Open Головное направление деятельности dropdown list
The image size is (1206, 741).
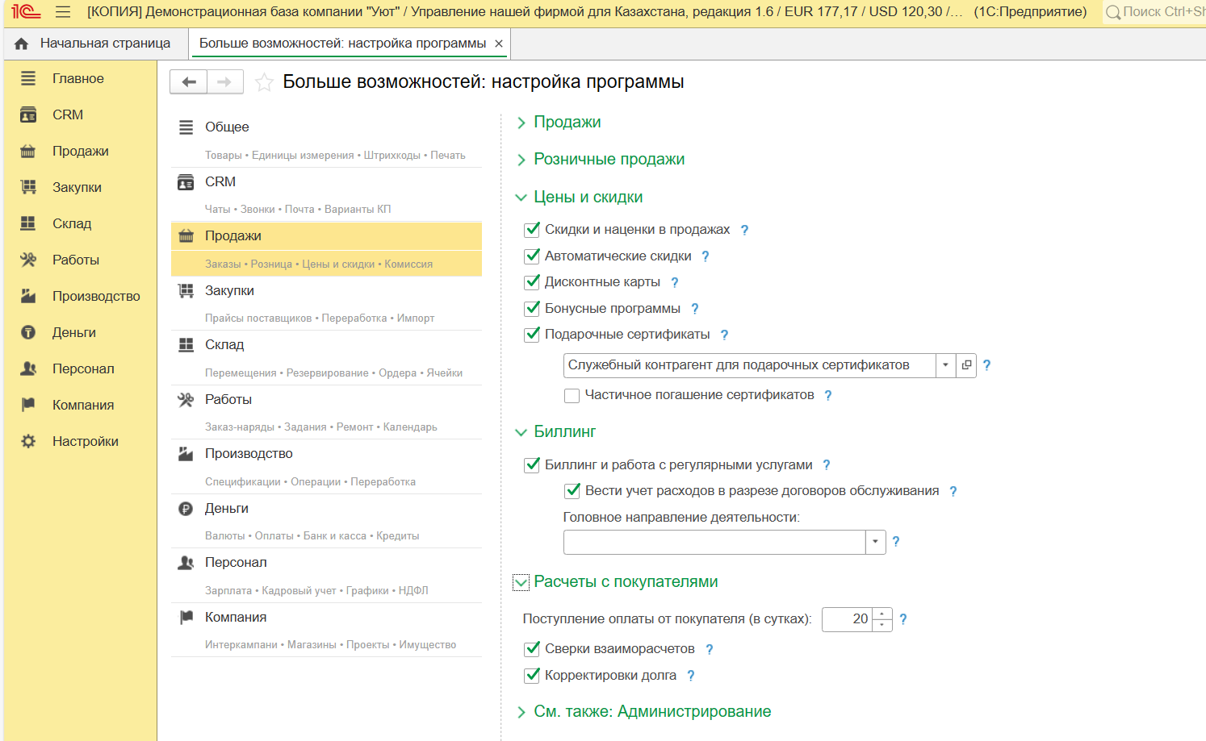click(876, 542)
